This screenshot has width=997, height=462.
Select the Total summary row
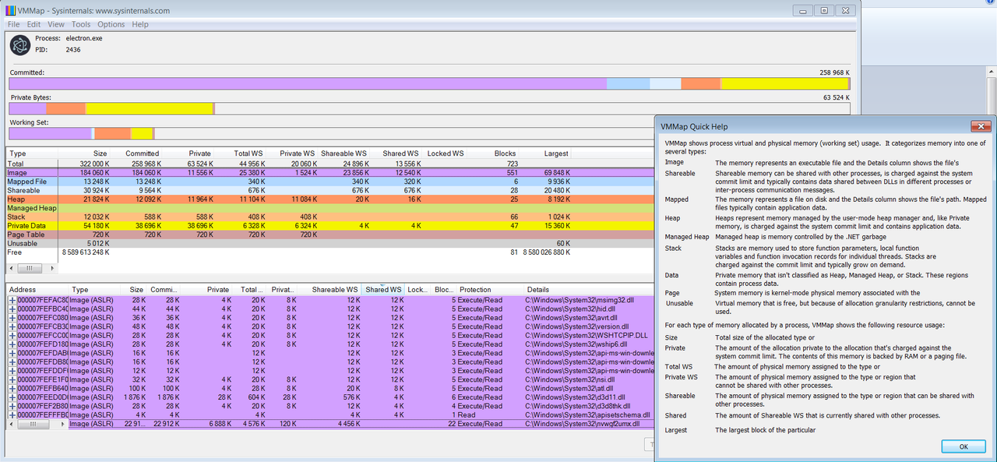(329, 164)
